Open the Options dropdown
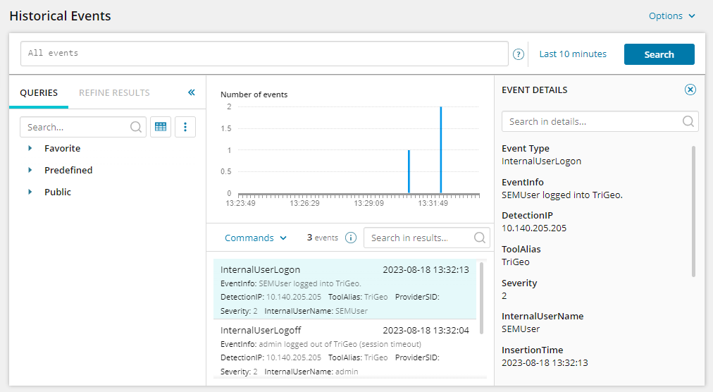Screen dimensions: 713x392 click(x=671, y=16)
